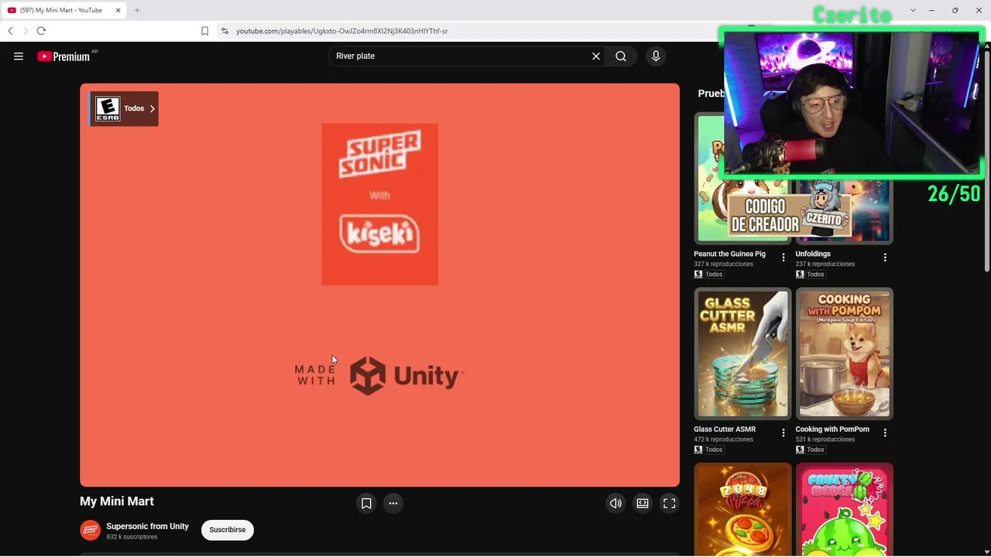Expand ESRB Todos rating chevron
The width and height of the screenshot is (991, 557).
(153, 108)
